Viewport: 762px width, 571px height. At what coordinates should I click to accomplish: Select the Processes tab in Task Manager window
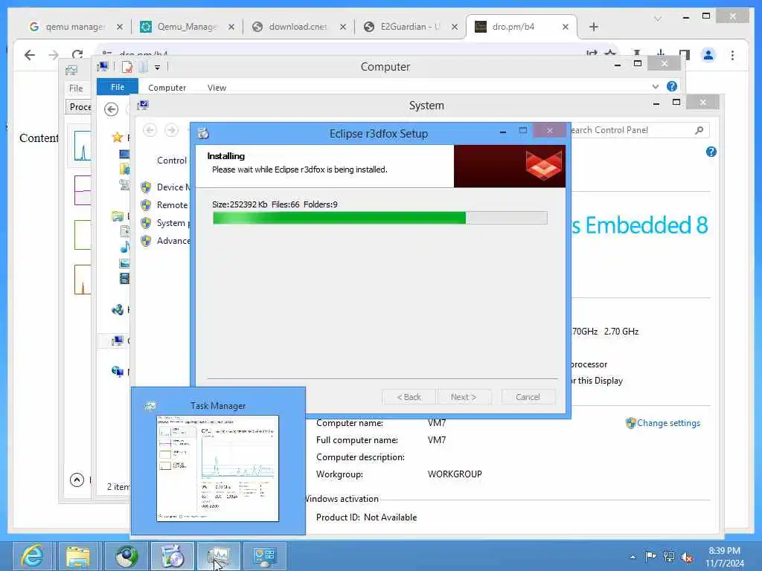[80, 107]
